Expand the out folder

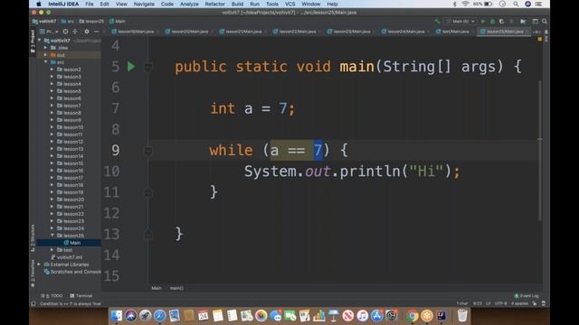click(46, 55)
